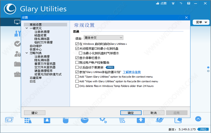Select 空文件夹查找器 in tree
211x133 pixels.
pyautogui.click(x=45, y=67)
